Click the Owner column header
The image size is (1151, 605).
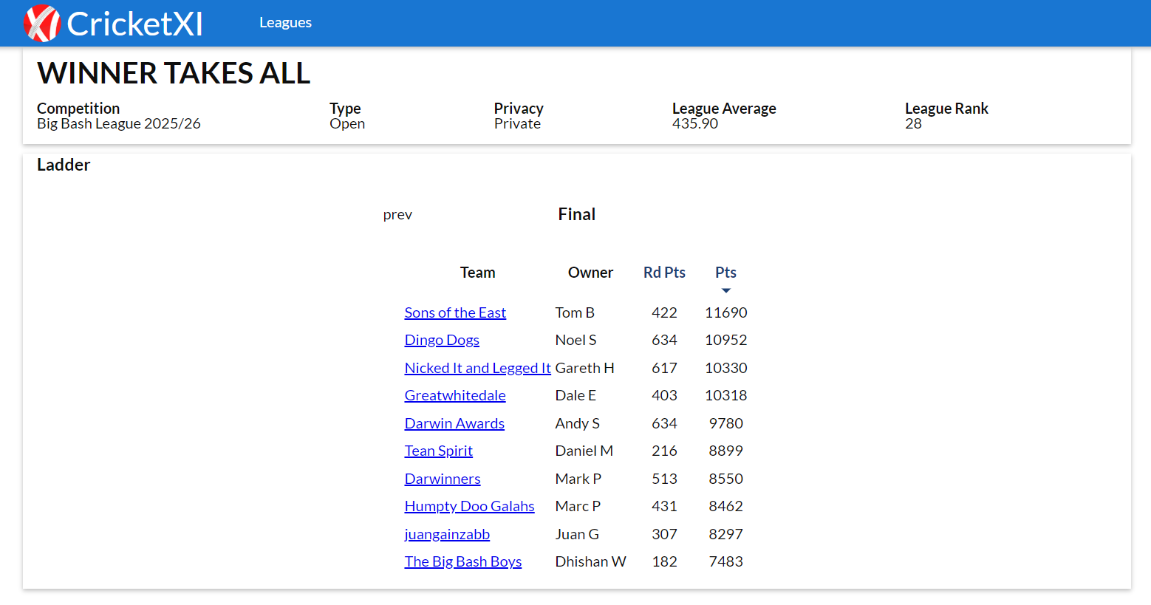(590, 273)
